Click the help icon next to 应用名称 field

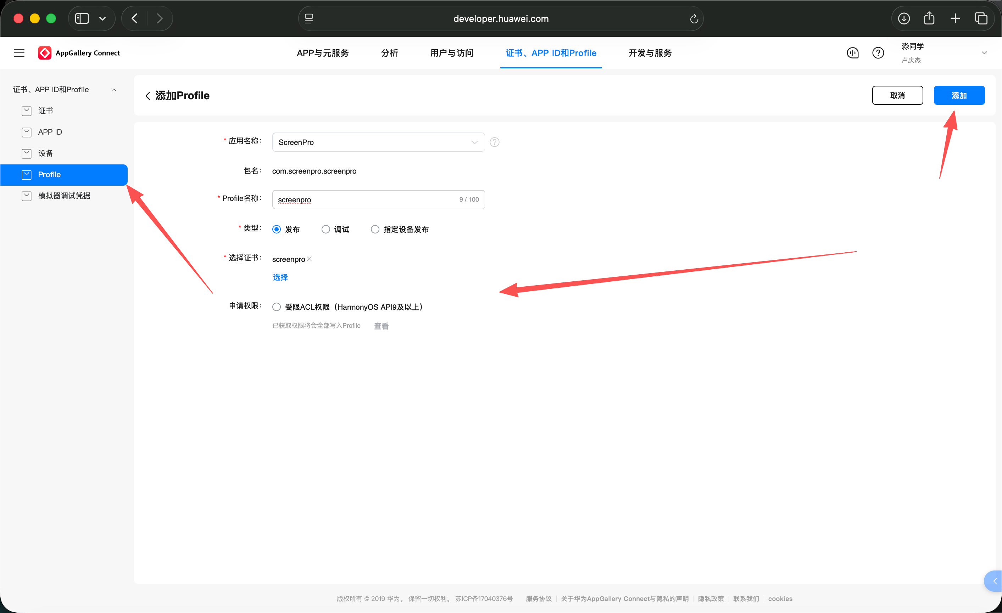pos(495,142)
